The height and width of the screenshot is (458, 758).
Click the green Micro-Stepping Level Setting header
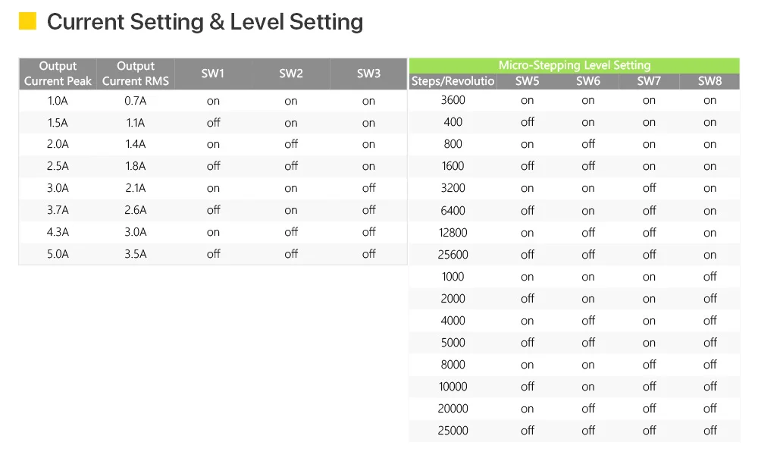pyautogui.click(x=575, y=65)
